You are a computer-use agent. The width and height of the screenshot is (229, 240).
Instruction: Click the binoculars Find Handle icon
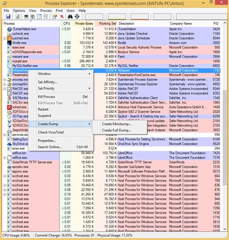(x=70, y=16)
